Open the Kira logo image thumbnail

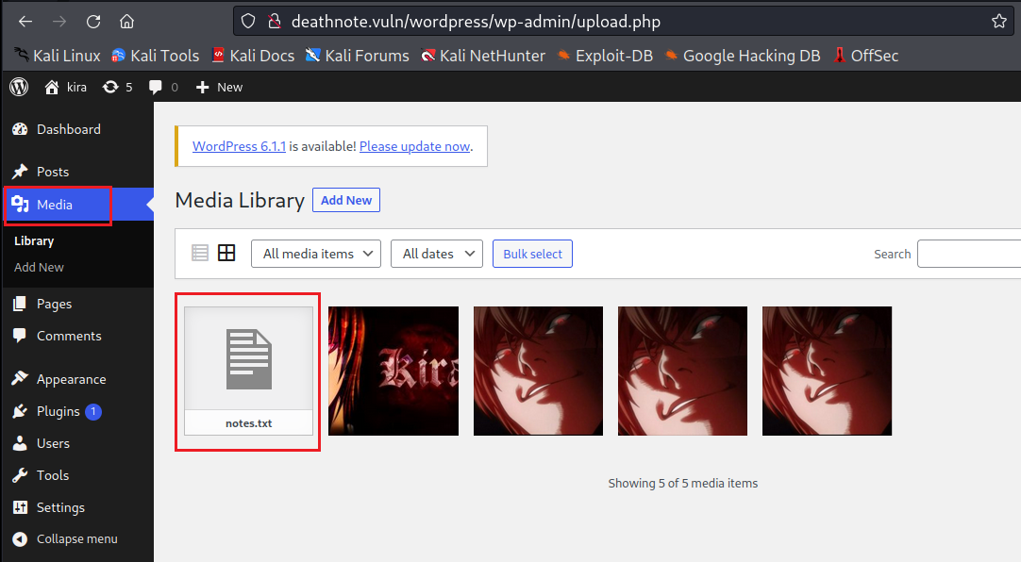click(393, 371)
